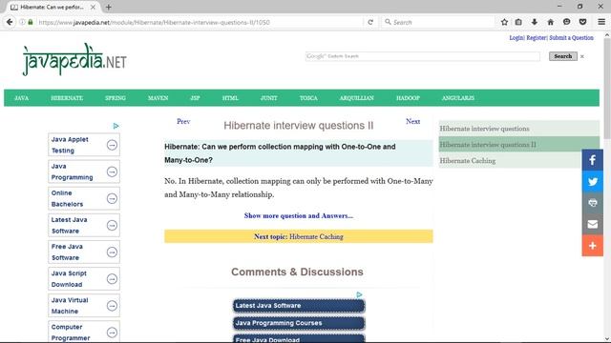
Task: Open the Java Virtual Machine ad arrow
Action: 112,306
